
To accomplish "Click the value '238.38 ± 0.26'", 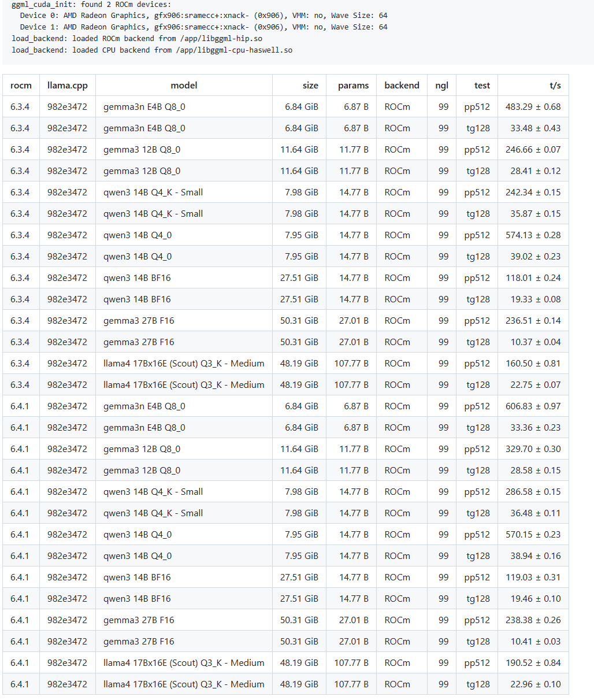I will 533,620.
